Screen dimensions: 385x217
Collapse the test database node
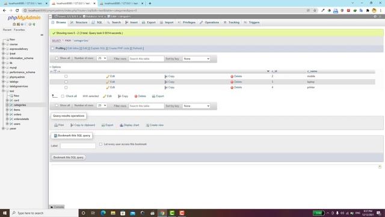(4, 91)
